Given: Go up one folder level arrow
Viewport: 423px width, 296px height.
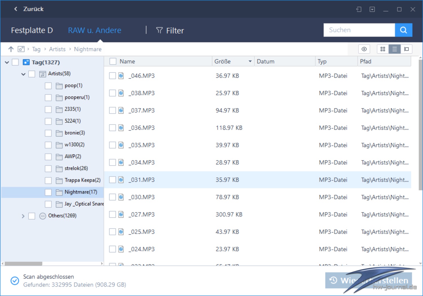Looking at the screenshot, I should (11, 49).
